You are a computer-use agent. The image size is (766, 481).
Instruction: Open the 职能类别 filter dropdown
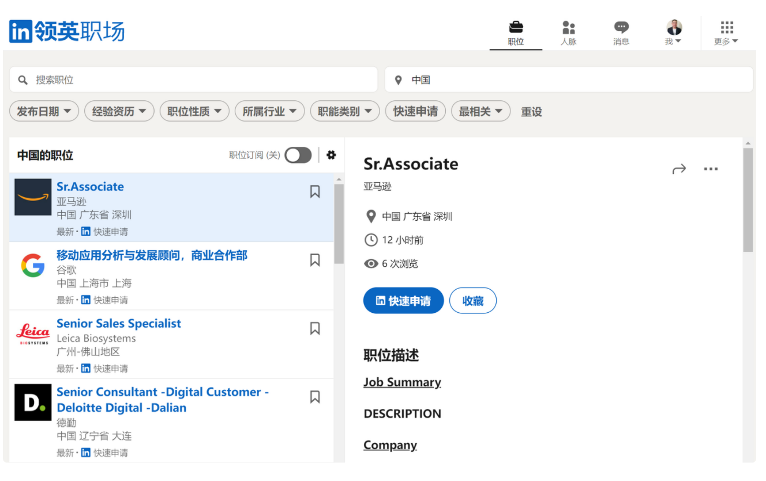345,111
